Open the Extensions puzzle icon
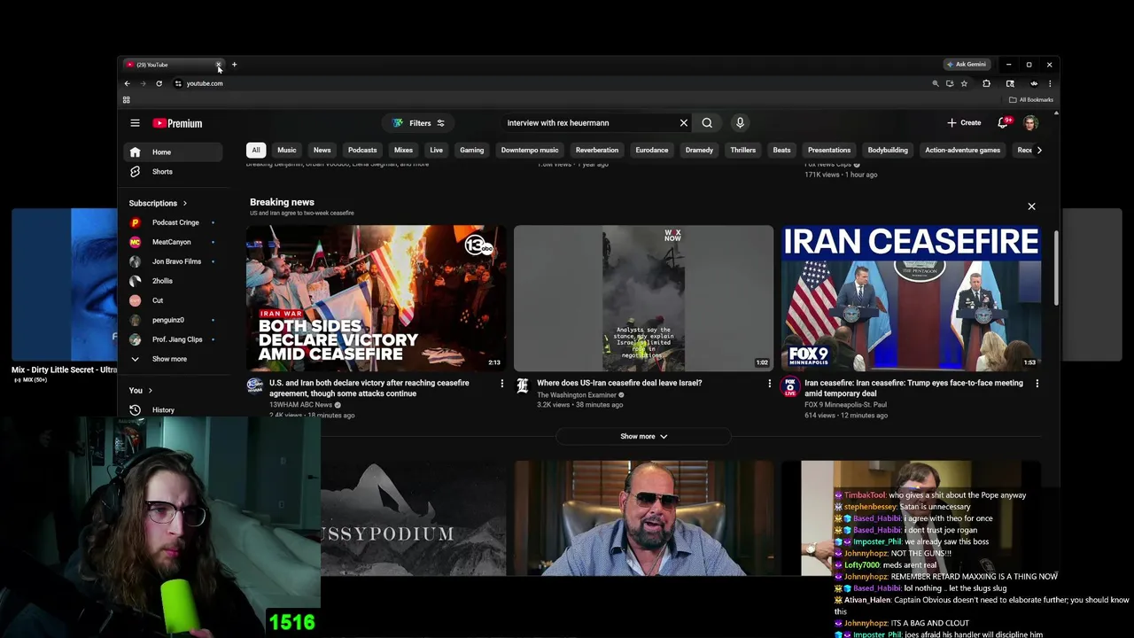Image resolution: width=1134 pixels, height=638 pixels. tap(986, 83)
